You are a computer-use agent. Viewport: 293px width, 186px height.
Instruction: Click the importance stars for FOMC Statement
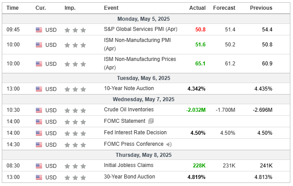click(75, 122)
